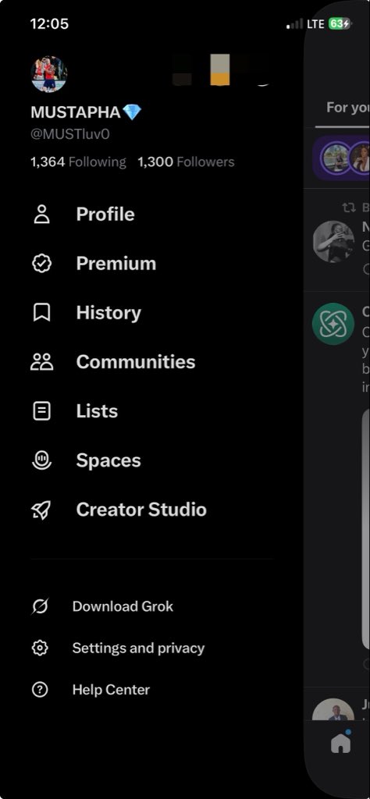Click the Profile person icon
Viewport: 370px width, 799px height.
41,215
